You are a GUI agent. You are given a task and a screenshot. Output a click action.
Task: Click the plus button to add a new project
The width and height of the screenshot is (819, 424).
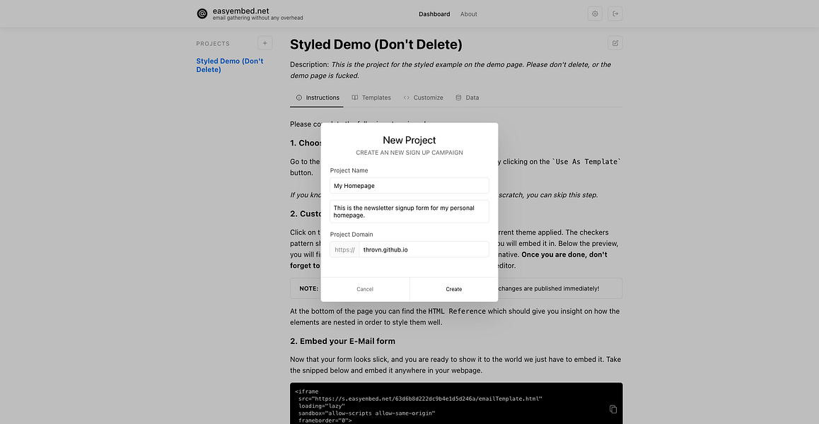point(265,42)
